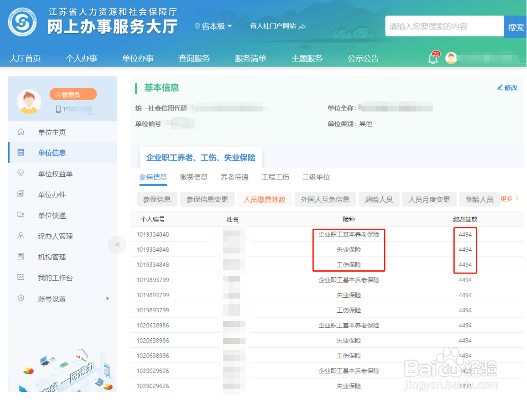
Task: Click the share arrow beside 省人社门户网站
Action: [302, 26]
